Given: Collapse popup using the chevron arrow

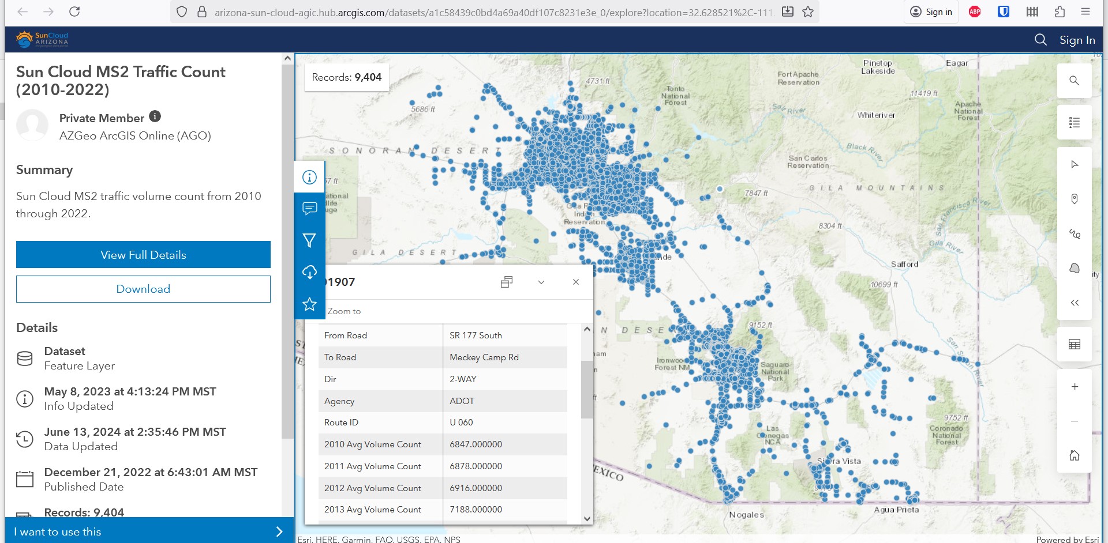Looking at the screenshot, I should (541, 282).
